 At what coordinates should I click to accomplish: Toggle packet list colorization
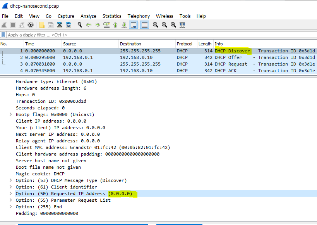tap(144, 25)
